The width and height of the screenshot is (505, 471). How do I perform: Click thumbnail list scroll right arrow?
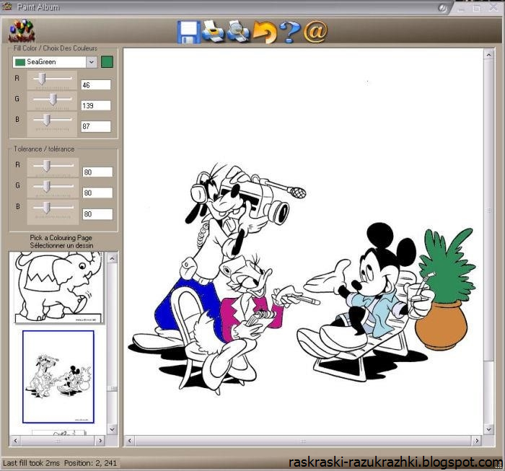pyautogui.click(x=100, y=441)
